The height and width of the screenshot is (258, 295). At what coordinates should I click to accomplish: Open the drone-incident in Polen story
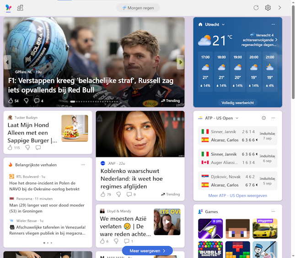pos(44,186)
